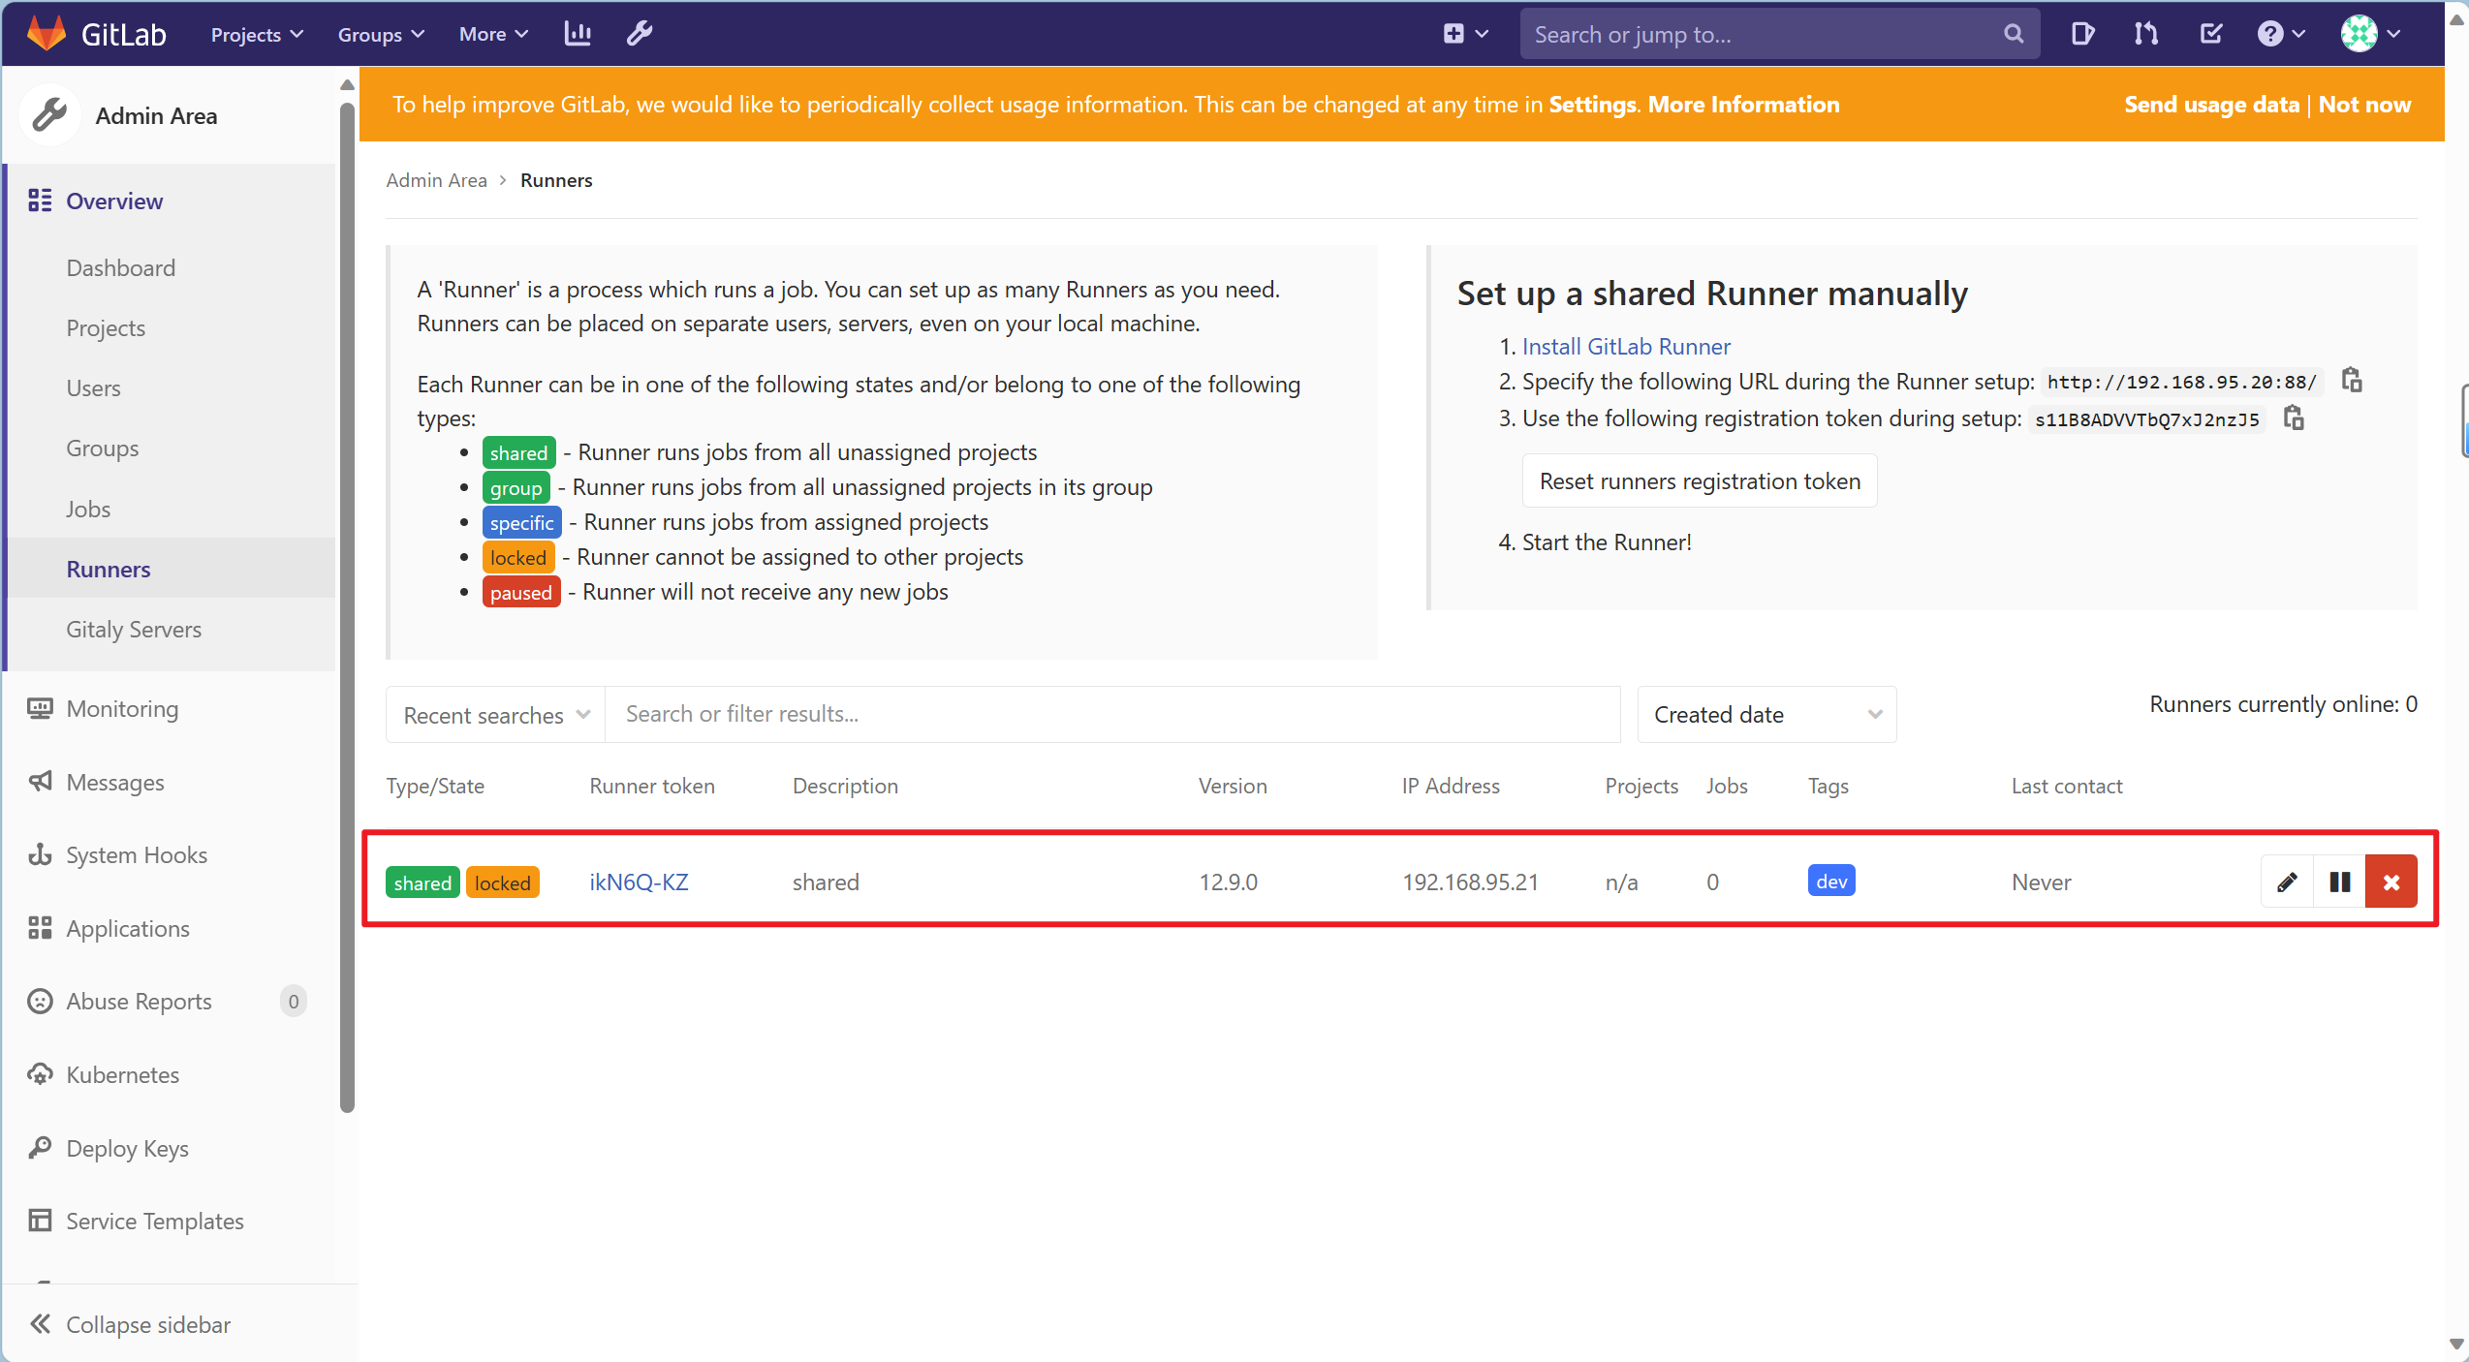Open the Merge requests icon
This screenshot has width=2469, height=1362.
2145,32
